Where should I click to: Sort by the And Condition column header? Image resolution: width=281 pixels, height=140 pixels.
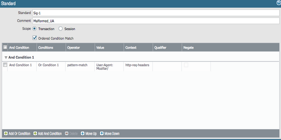coord(22,47)
